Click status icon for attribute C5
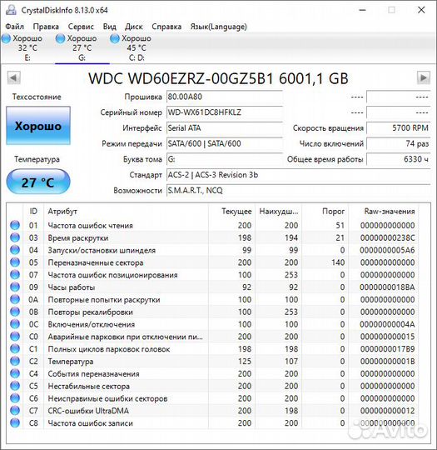This screenshot has height=450, width=437. (x=15, y=386)
